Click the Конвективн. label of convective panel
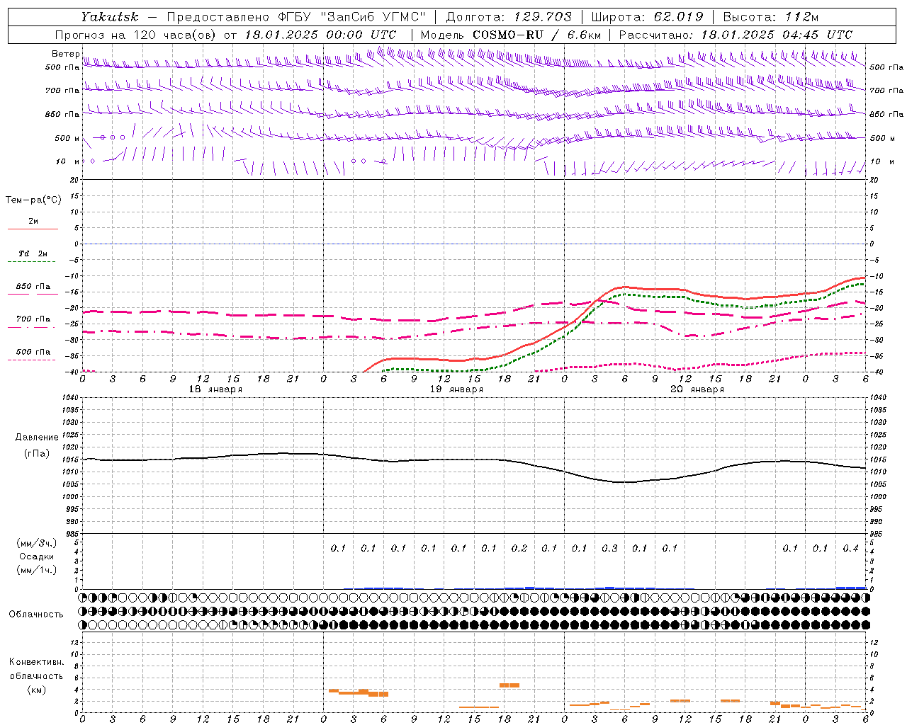This screenshot has height=725, width=907. tap(36, 662)
